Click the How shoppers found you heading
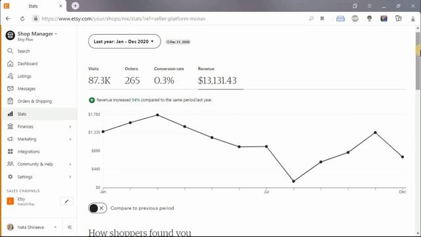 tap(139, 232)
